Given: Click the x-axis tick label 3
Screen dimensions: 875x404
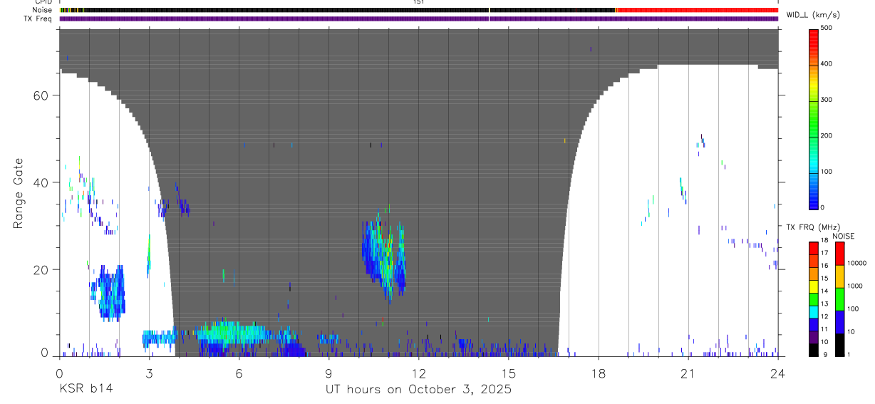Looking at the screenshot, I should [x=149, y=373].
